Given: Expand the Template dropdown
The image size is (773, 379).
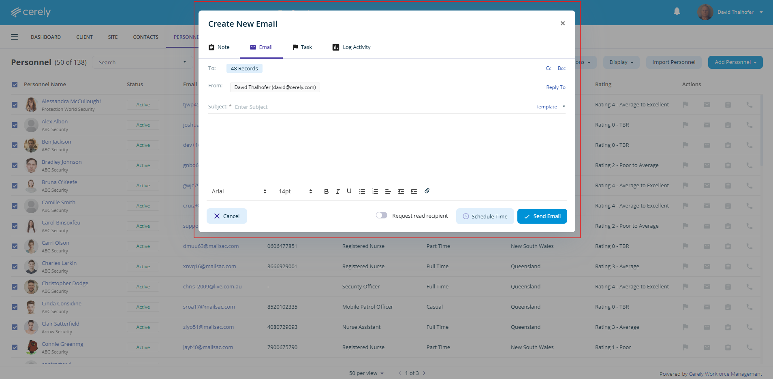Looking at the screenshot, I should 550,107.
